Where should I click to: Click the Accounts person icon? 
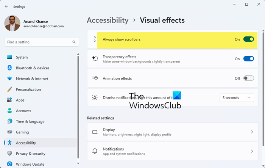click(x=9, y=111)
